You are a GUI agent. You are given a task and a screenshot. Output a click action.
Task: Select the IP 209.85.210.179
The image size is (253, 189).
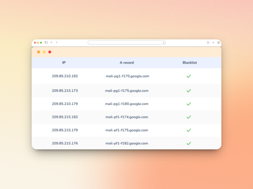click(x=65, y=104)
